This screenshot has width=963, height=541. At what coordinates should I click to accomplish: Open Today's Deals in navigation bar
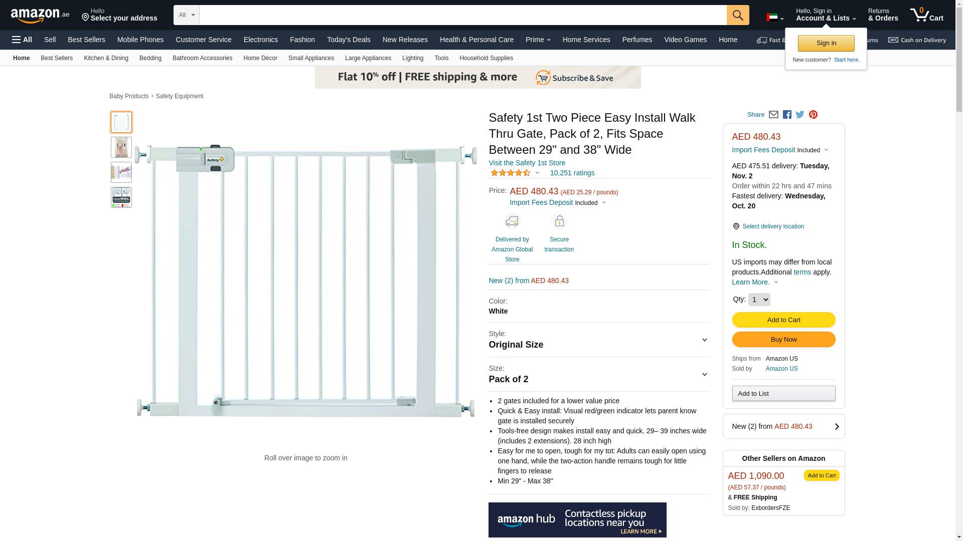(349, 40)
